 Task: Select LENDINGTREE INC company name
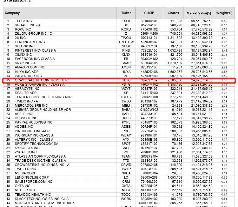pyautogui.click(x=30, y=42)
